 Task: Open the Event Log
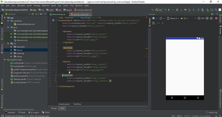[211, 112]
